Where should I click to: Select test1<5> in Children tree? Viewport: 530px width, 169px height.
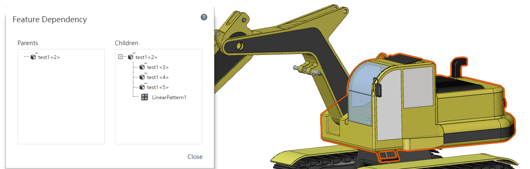pyautogui.click(x=158, y=87)
